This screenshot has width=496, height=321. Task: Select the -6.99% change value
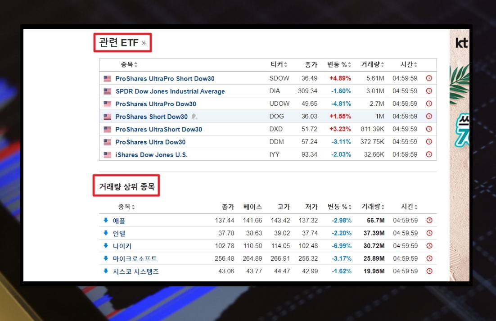(341, 246)
